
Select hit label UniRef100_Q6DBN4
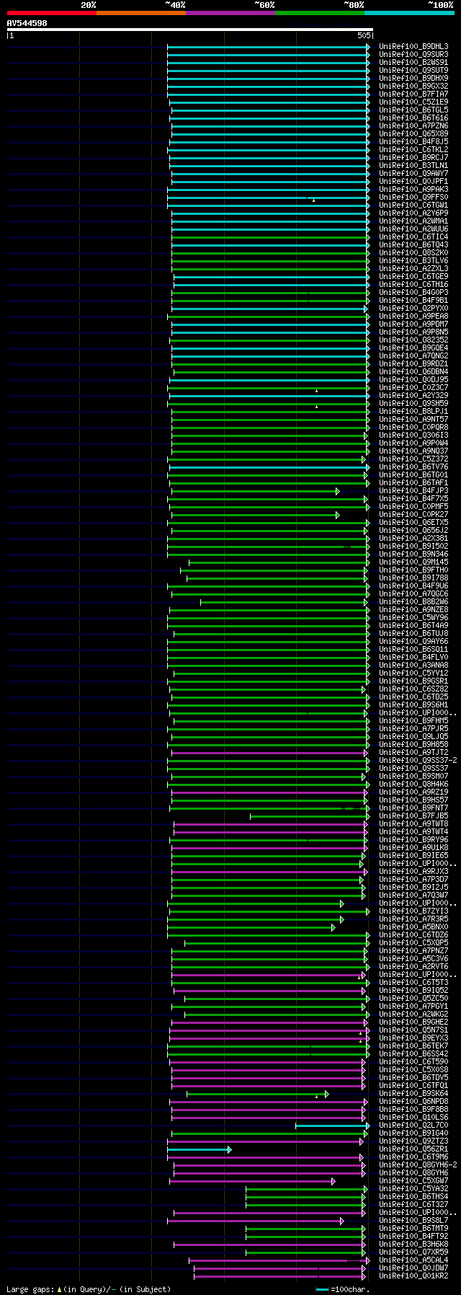[413, 372]
